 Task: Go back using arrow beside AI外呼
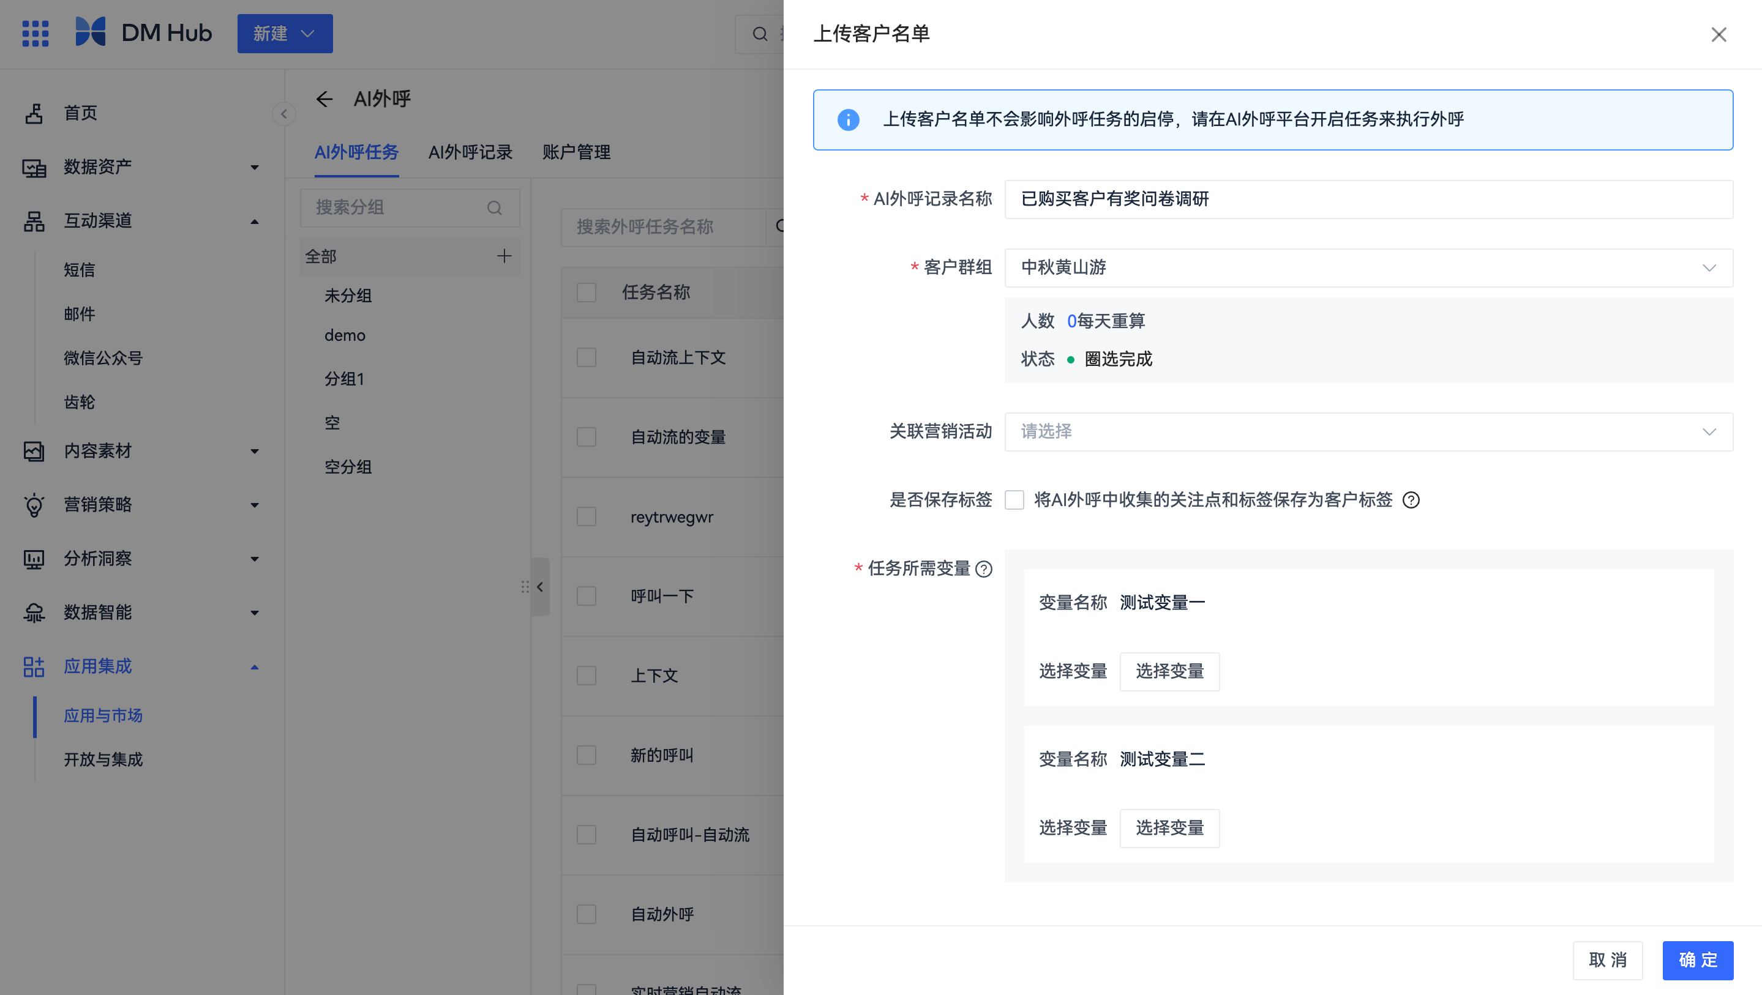click(324, 99)
